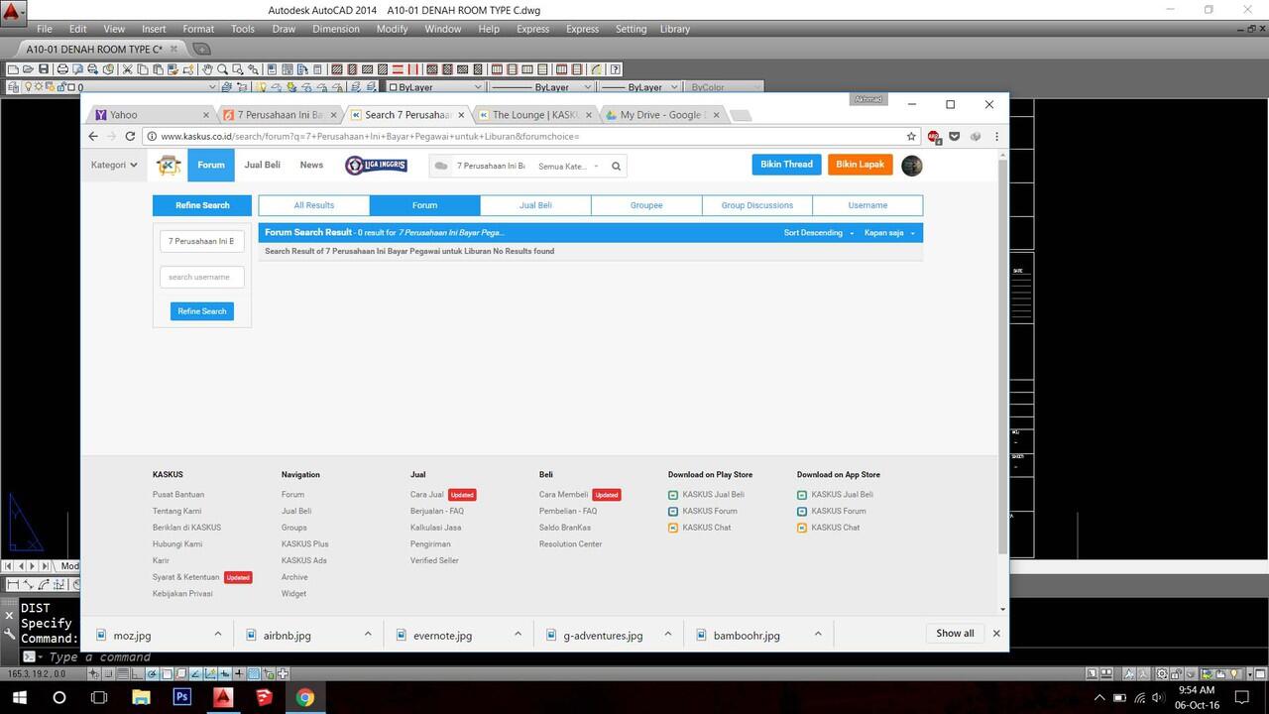Screen dimensions: 1269x714
Task: Open the Pusat Bantuan footer link
Action: point(178,494)
